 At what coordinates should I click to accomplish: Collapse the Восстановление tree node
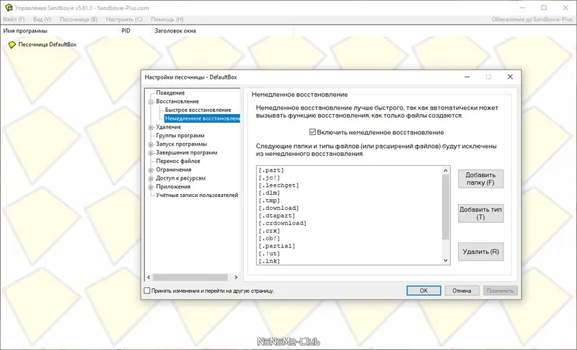click(151, 102)
